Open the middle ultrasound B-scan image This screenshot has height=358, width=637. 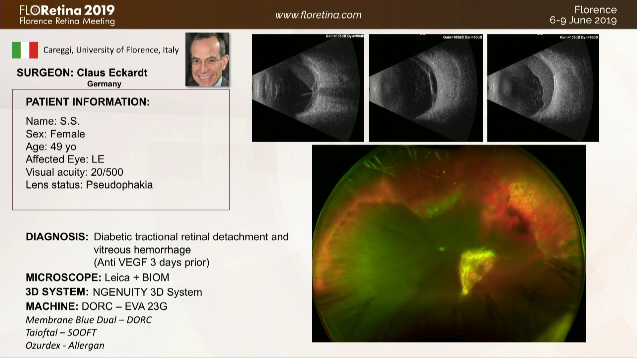point(426,88)
